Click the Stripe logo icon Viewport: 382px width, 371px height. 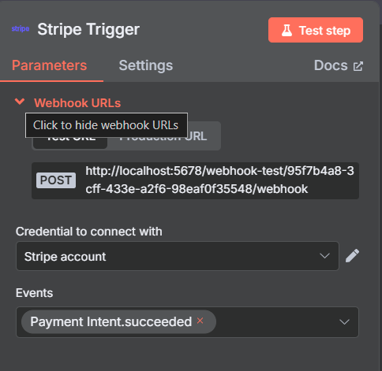[x=21, y=28]
